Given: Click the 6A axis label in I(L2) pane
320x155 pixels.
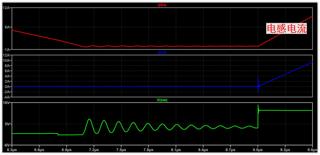Looking at the screenshot, I should pyautogui.click(x=7, y=71).
